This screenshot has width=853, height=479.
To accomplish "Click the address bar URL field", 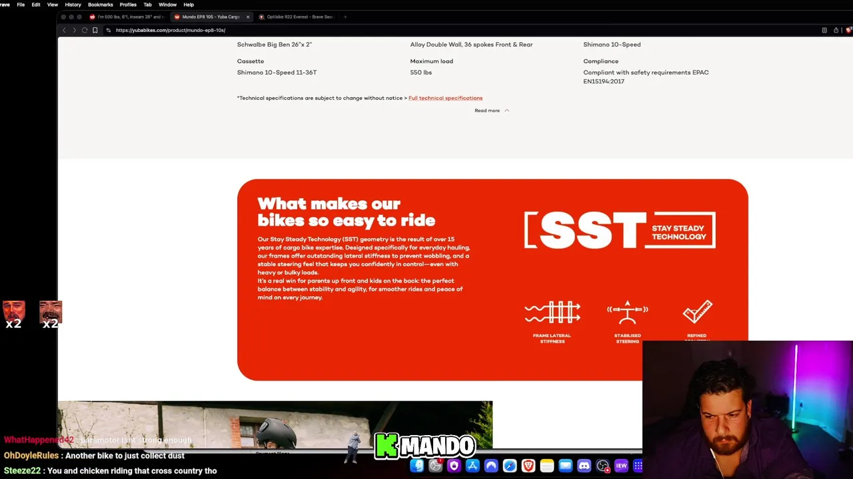I will (460, 30).
